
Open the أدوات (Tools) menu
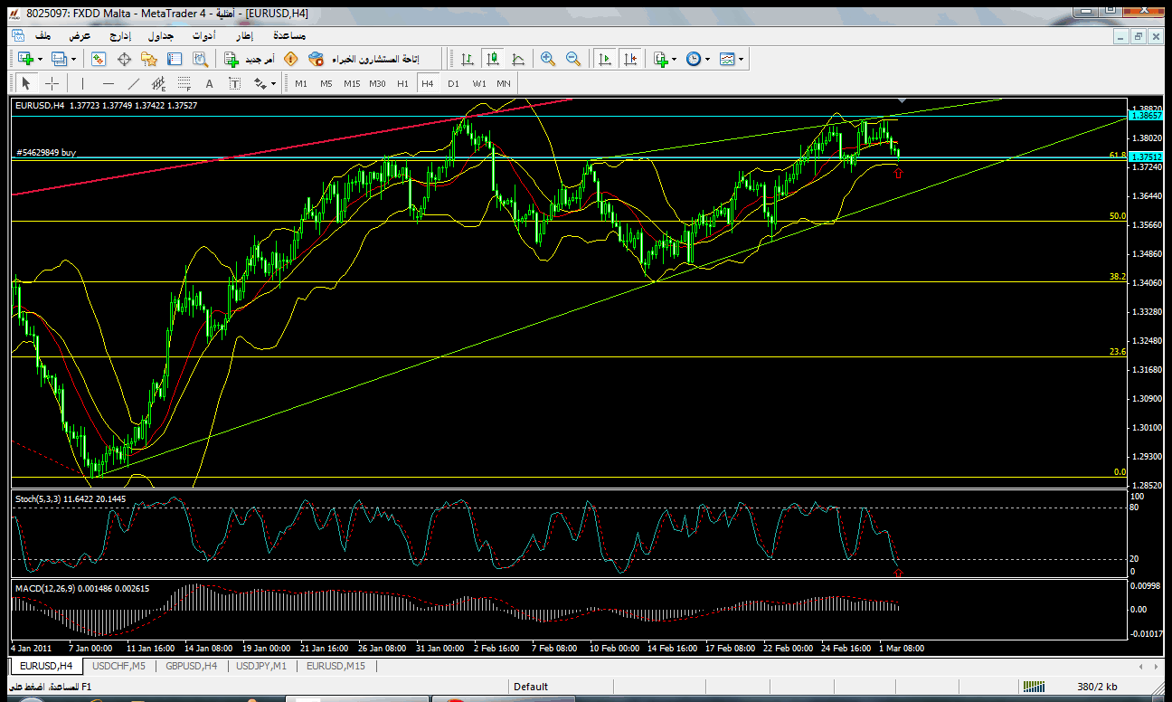point(203,35)
